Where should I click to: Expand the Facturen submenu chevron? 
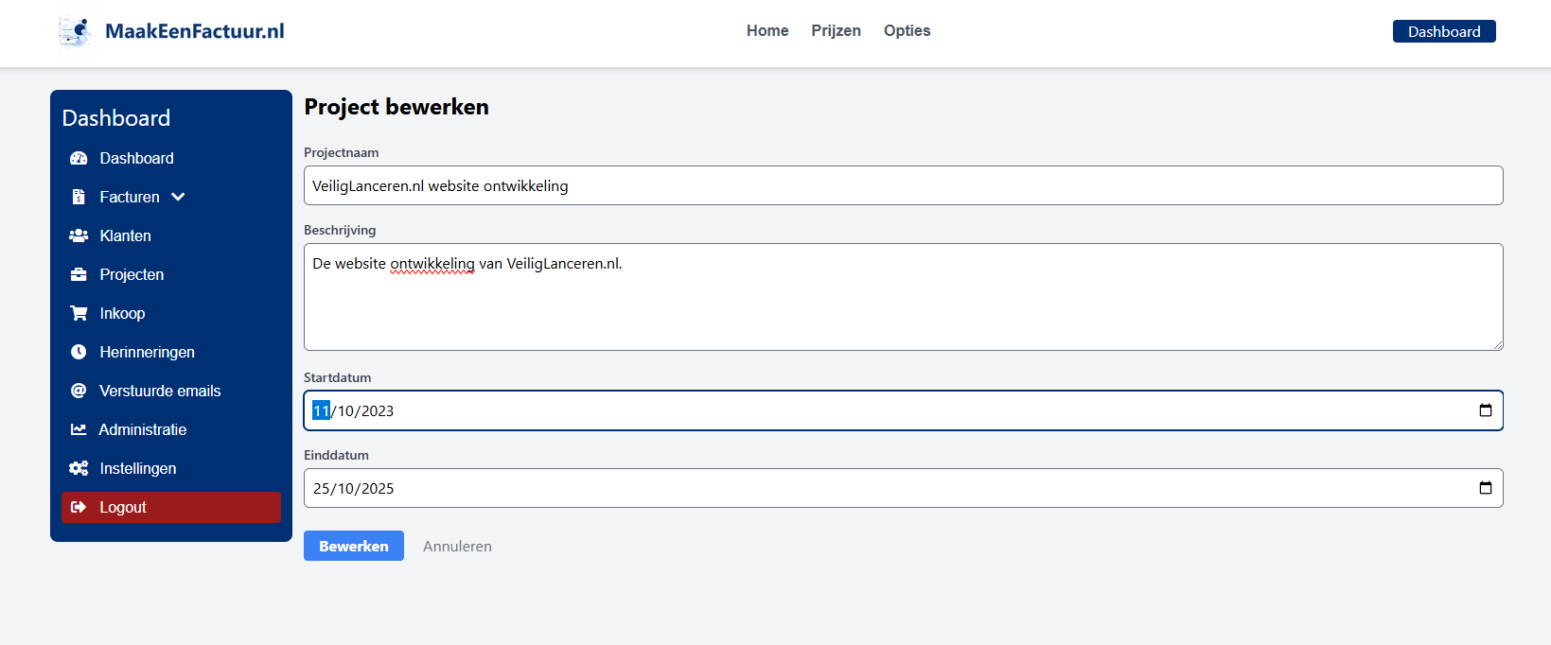click(178, 197)
